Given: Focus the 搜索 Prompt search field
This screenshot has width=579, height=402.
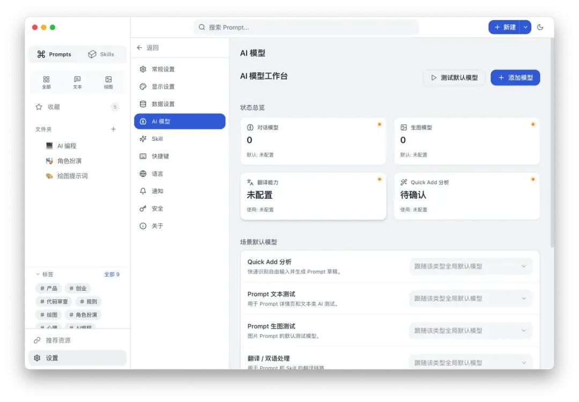Looking at the screenshot, I should [x=306, y=27].
